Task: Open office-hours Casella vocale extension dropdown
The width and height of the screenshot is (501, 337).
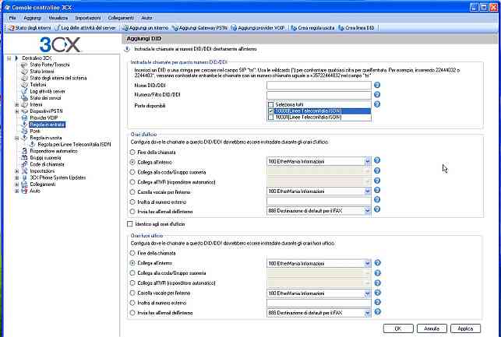Action: pos(368,191)
